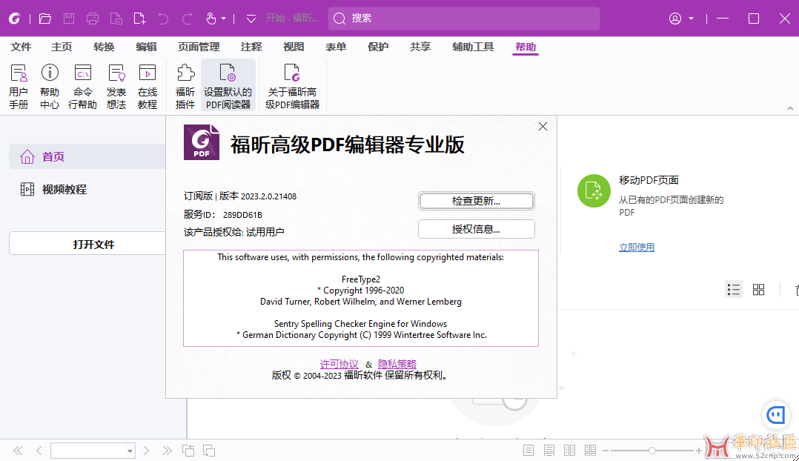Open the 隐私策略 link
This screenshot has width=799, height=461.
[397, 364]
